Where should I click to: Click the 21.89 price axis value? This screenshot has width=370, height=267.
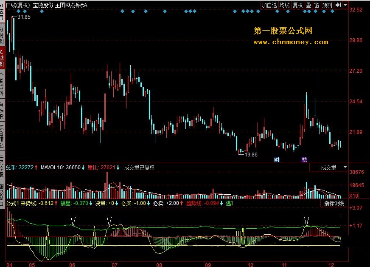(x=356, y=132)
